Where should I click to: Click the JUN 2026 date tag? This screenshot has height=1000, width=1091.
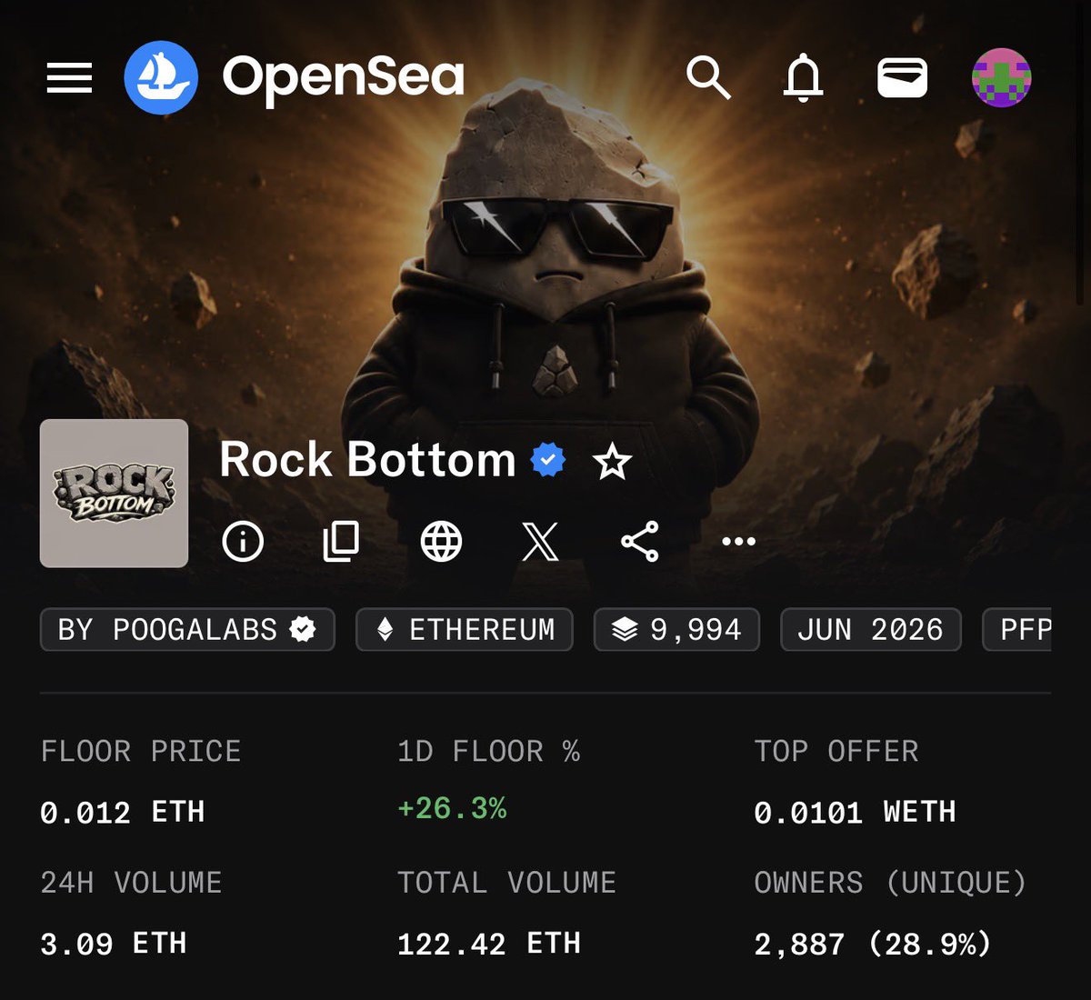[871, 630]
